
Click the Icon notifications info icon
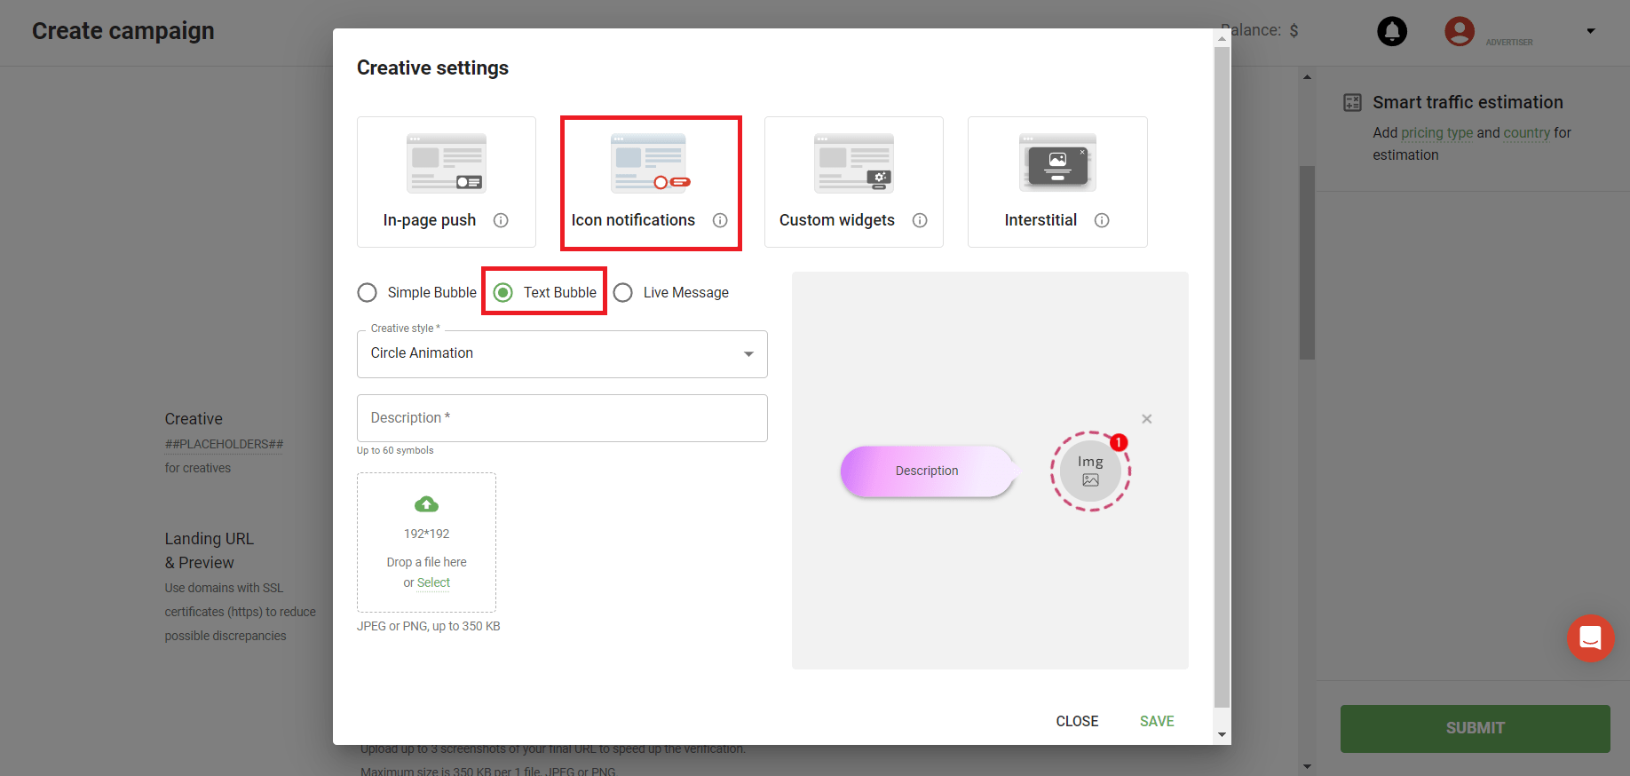coord(720,220)
